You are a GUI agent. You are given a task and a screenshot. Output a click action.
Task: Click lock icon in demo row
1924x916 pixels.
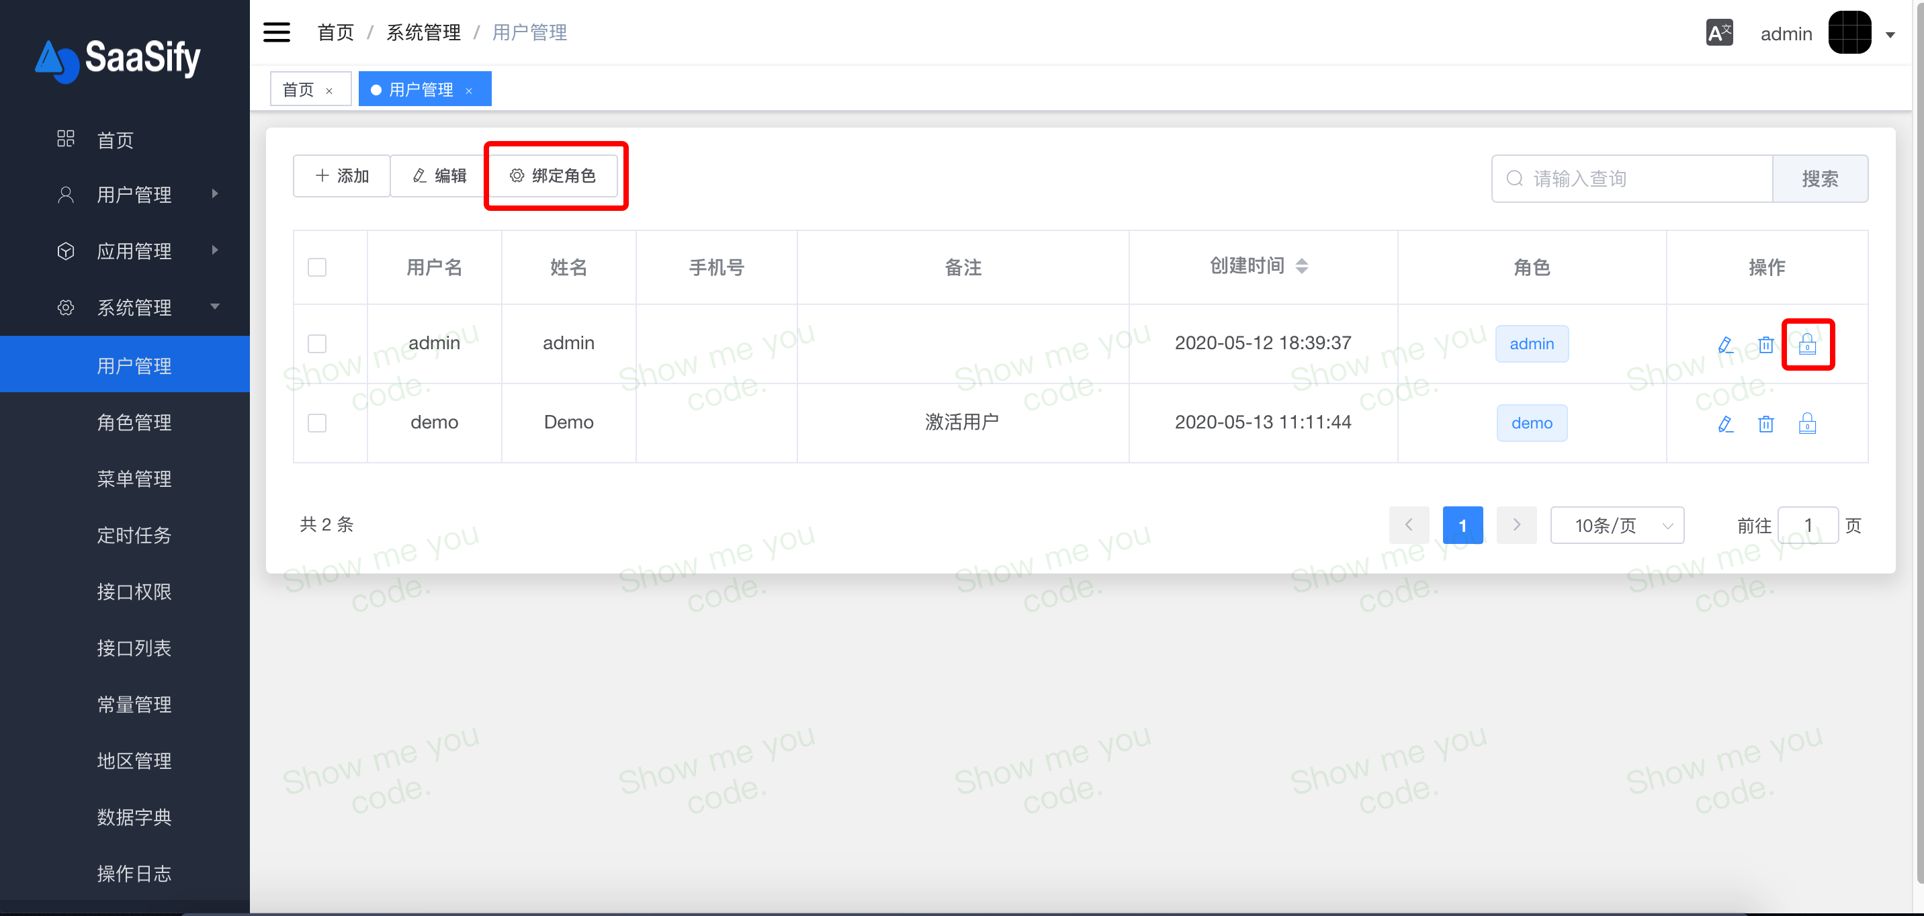[1806, 423]
